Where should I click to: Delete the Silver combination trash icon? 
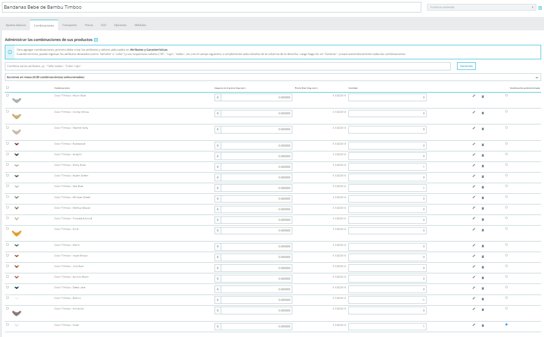coord(483,326)
